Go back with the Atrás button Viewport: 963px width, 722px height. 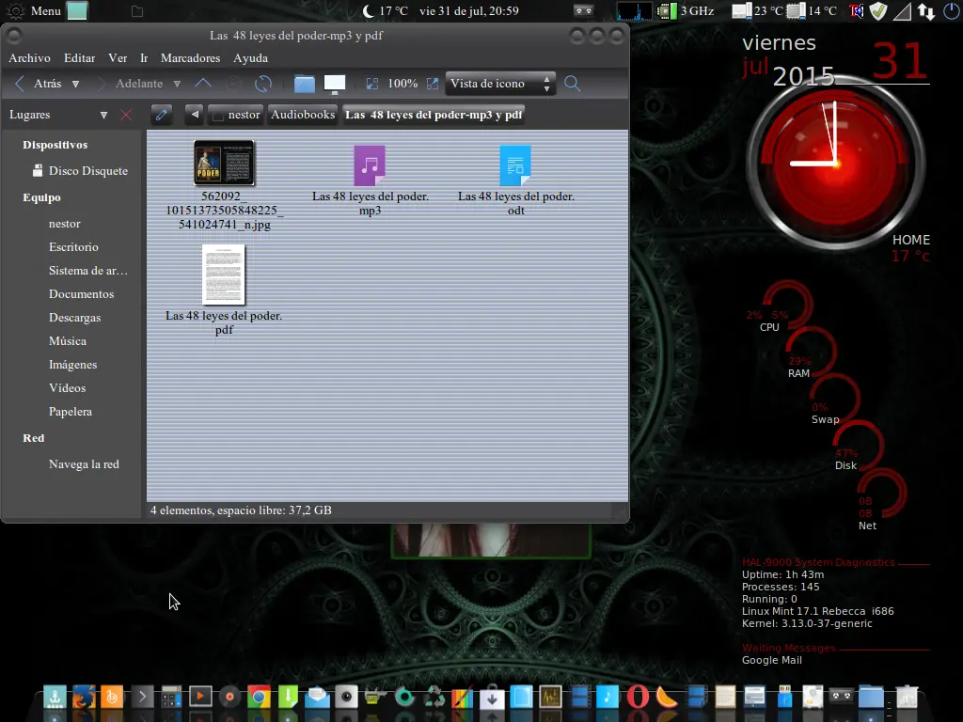tap(39, 84)
